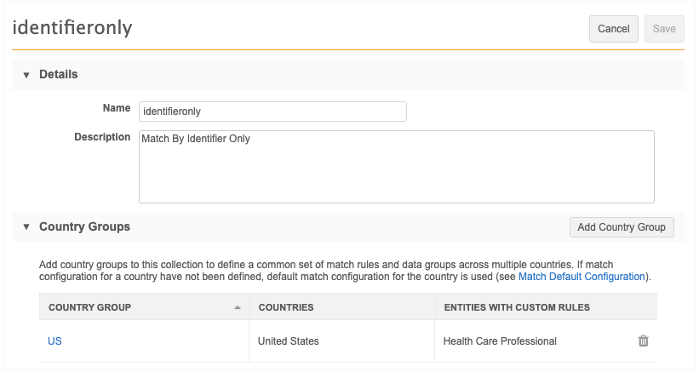Open the Match Default Configuration link
Screen dimensions: 699x372
tap(582, 277)
